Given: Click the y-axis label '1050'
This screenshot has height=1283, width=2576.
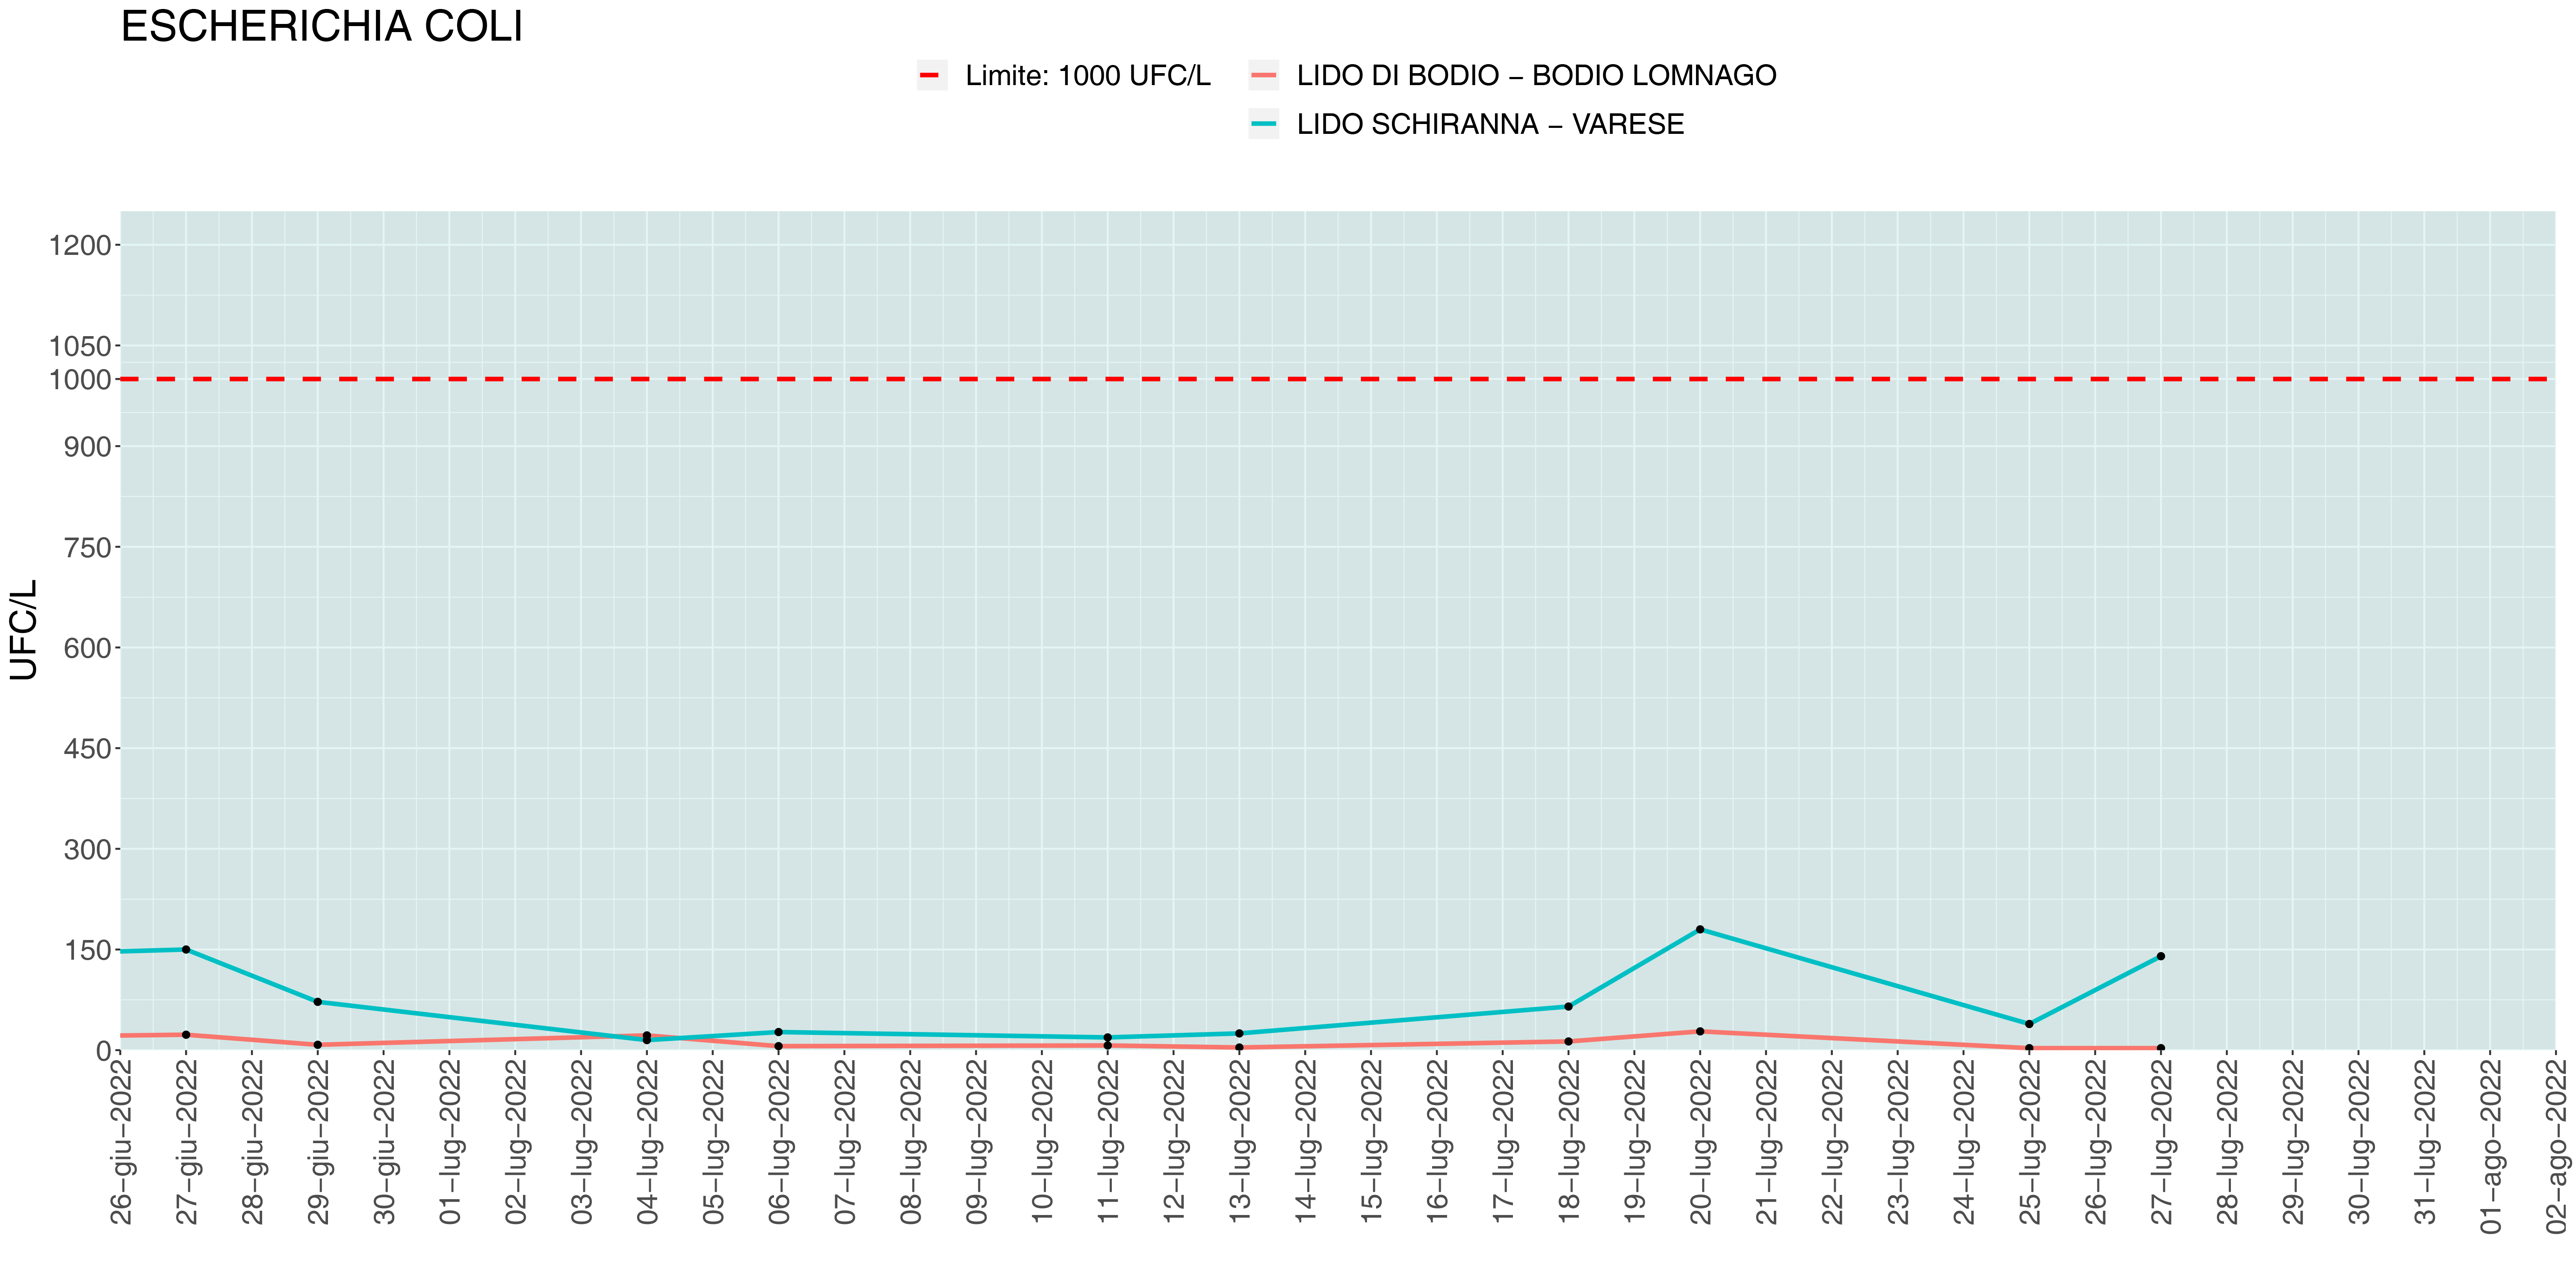Looking at the screenshot, I should pos(80,346).
